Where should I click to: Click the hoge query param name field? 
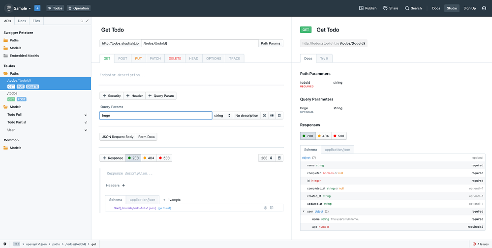(x=156, y=116)
